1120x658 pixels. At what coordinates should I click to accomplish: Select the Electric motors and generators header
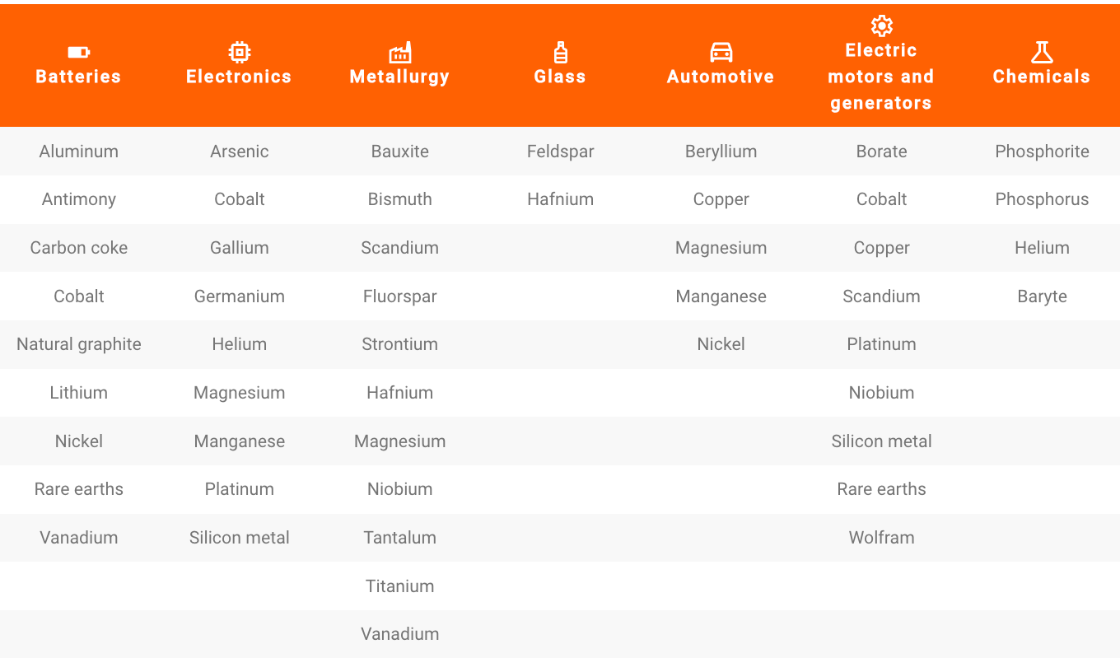click(881, 77)
